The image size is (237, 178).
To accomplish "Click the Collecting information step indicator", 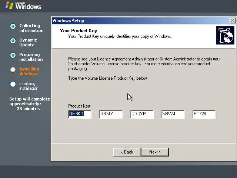I will pyautogui.click(x=13, y=26).
